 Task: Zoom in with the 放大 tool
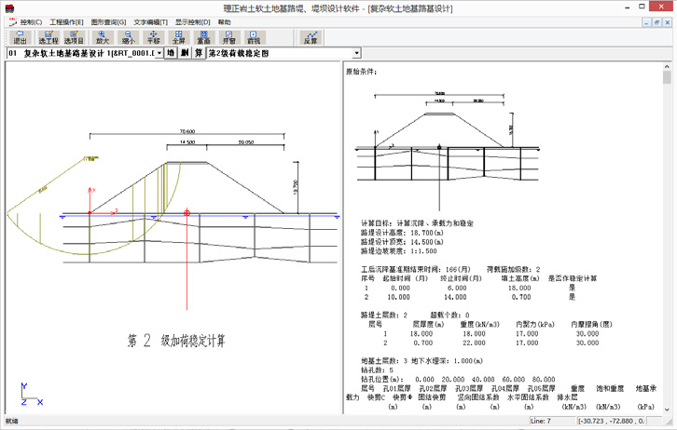pos(103,37)
